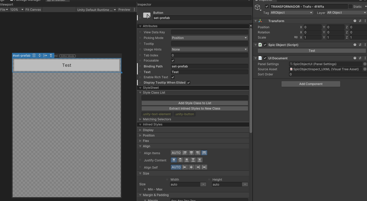Image resolution: width=367 pixels, height=201 pixels.
Task: Open the Picking Mode dropdown
Action: [209, 38]
